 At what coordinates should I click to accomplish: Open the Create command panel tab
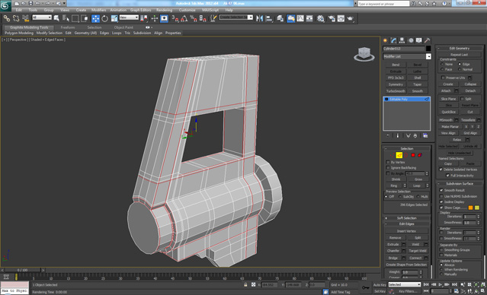pos(386,40)
